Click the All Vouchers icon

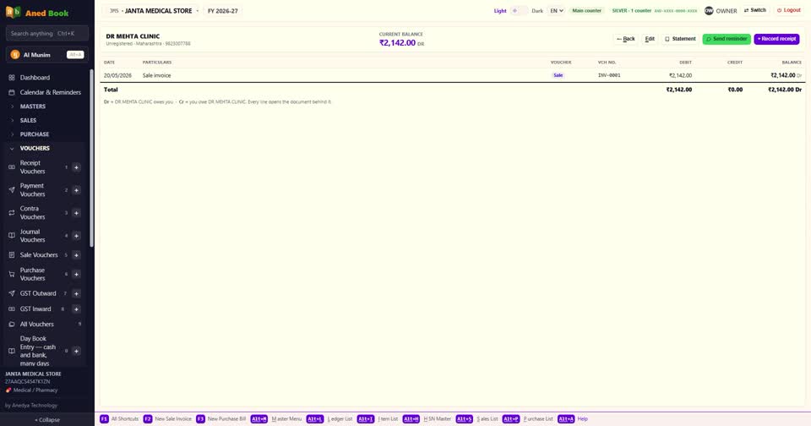click(11, 324)
